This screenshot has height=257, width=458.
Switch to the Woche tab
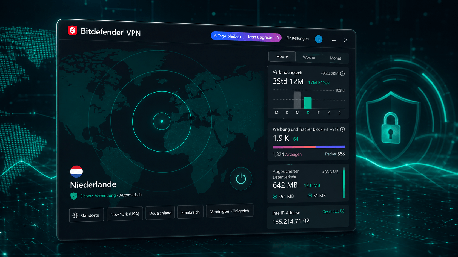[x=309, y=57]
